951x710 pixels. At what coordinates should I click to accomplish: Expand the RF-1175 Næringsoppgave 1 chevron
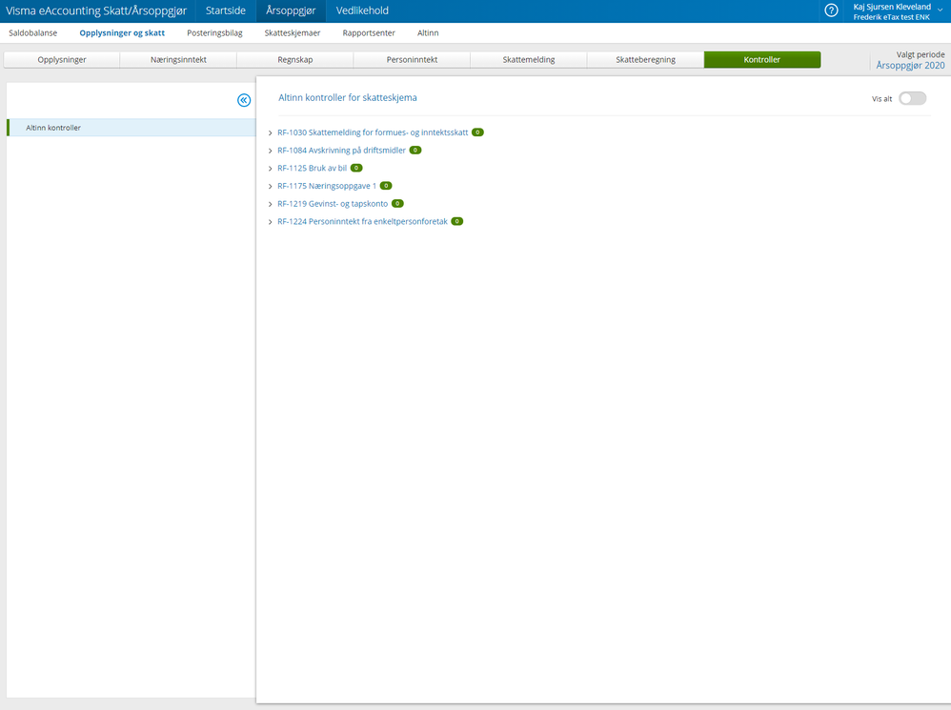tap(270, 186)
